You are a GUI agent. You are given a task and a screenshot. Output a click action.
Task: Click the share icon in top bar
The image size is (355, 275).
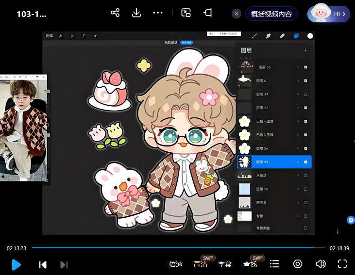click(x=115, y=13)
